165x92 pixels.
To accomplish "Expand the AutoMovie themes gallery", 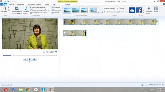I will tap(98, 13).
